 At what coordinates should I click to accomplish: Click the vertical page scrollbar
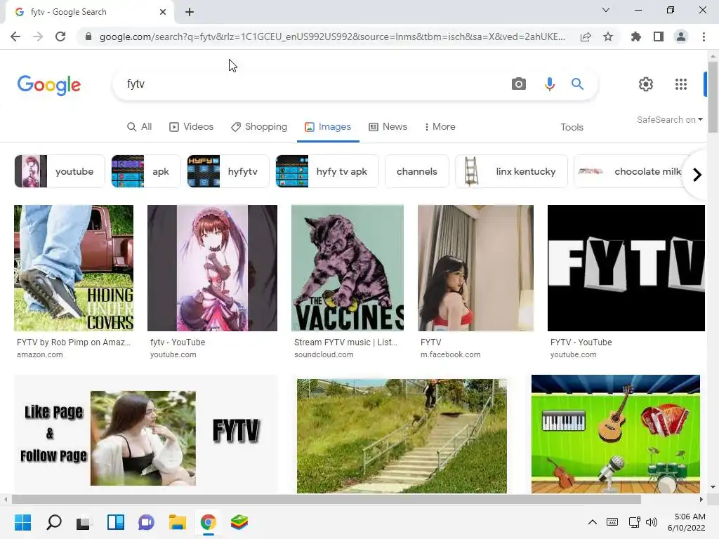pos(713,96)
